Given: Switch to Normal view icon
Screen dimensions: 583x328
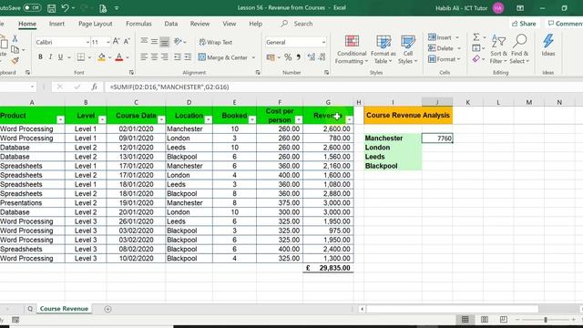Looking at the screenshot, I should pyautogui.click(x=465, y=320).
